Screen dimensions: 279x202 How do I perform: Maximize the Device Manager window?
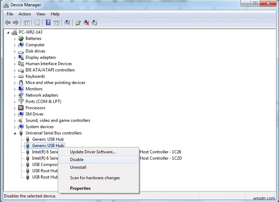(255, 4)
